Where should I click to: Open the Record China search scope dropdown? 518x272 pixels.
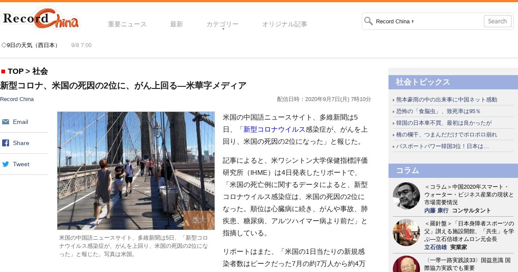pyautogui.click(x=395, y=21)
